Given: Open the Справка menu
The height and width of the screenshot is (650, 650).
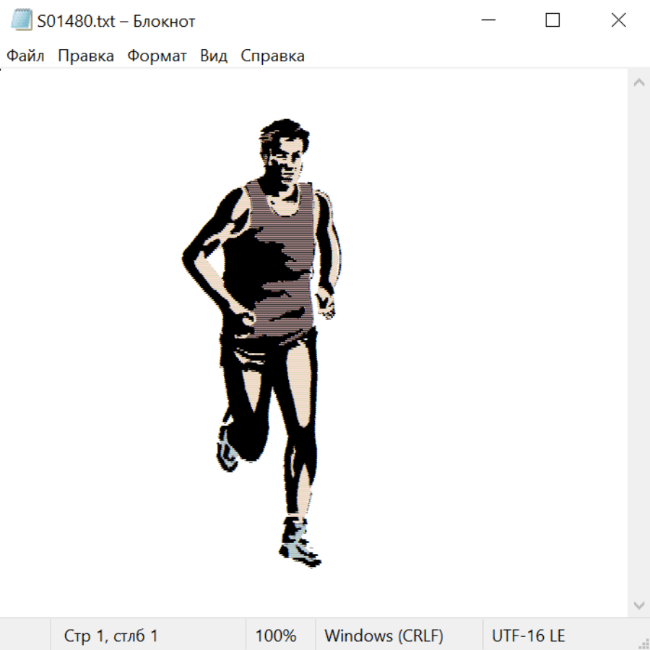Looking at the screenshot, I should [272, 56].
